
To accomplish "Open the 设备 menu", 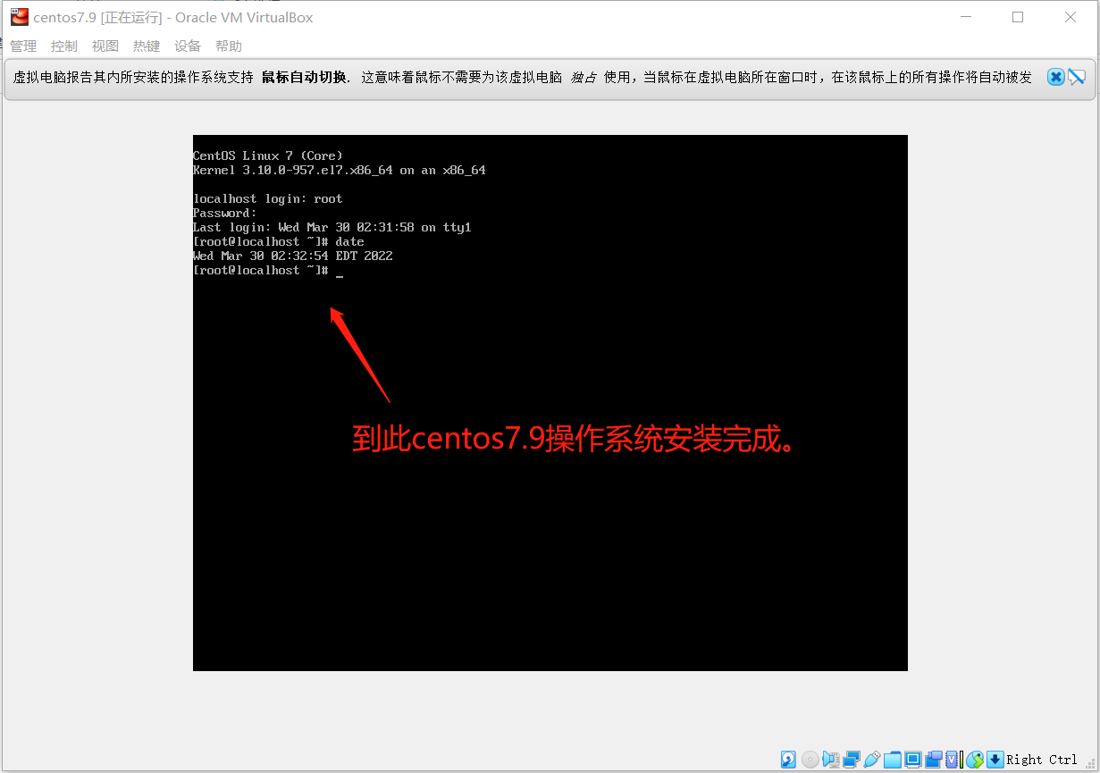I will (188, 46).
